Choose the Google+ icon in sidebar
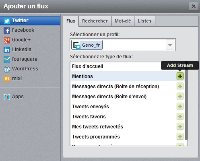The width and height of the screenshot is (200, 161). [7, 40]
